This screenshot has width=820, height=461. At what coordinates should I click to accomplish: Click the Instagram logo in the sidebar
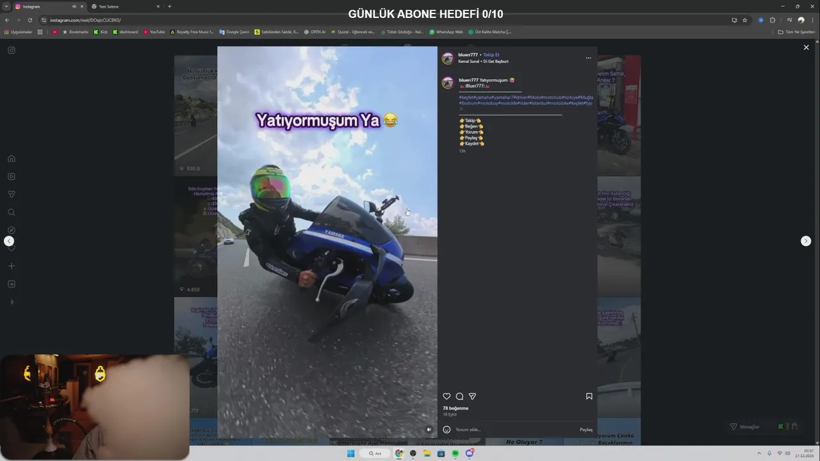(12, 50)
